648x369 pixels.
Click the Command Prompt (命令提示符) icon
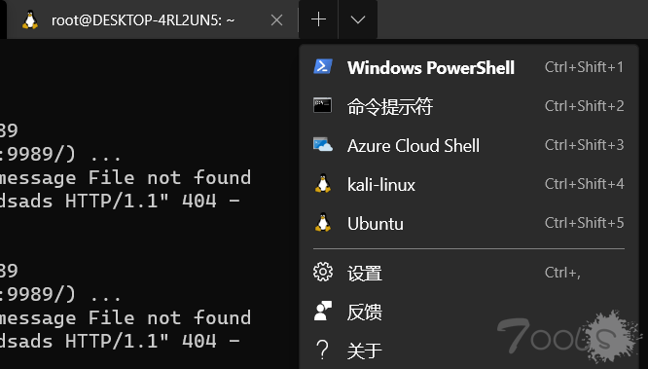[x=322, y=105]
